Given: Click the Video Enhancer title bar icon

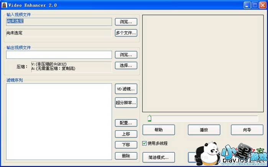Looking at the screenshot, I should pos(4,5).
